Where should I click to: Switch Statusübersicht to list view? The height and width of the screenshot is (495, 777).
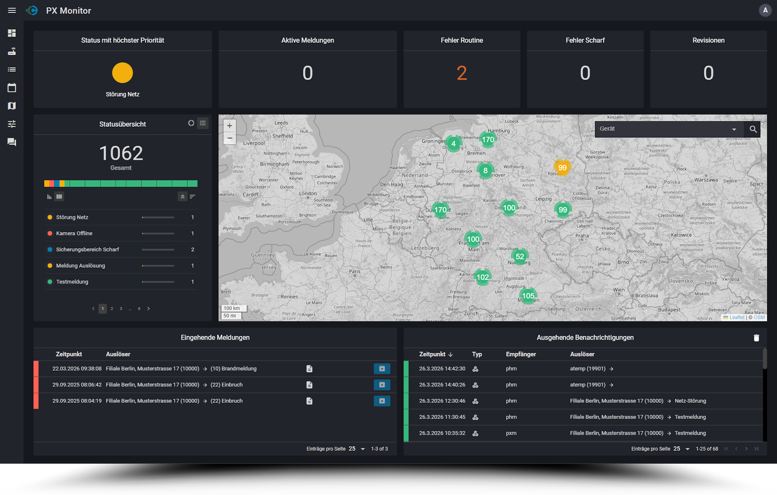[203, 123]
